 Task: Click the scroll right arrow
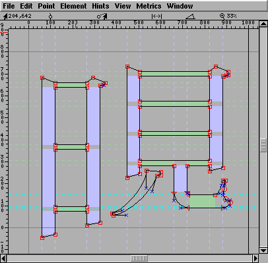255,258
